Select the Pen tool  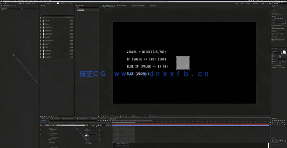[22, 3]
